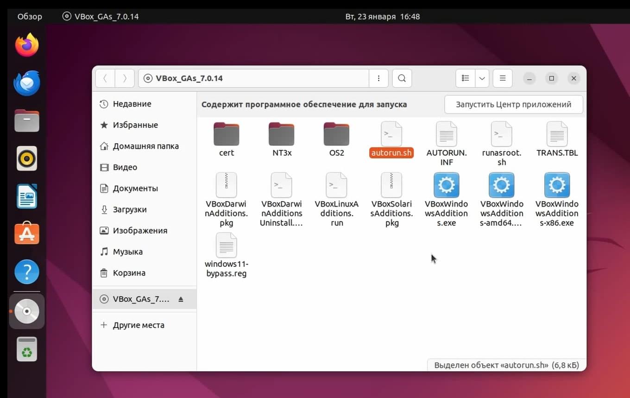Image resolution: width=630 pixels, height=398 pixels.
Task: Open Загрузки folder in sidebar
Action: (144, 209)
